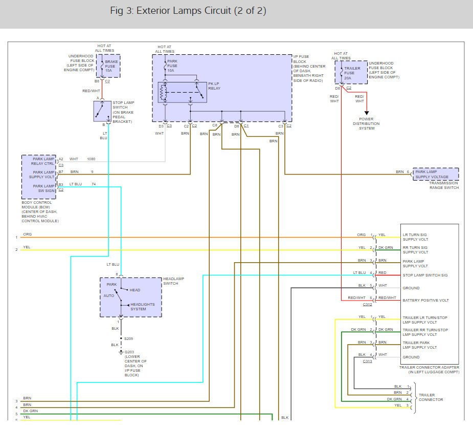Click the RED/WHT label below brake fuse
Screen dimensions: 473x425
[91, 91]
